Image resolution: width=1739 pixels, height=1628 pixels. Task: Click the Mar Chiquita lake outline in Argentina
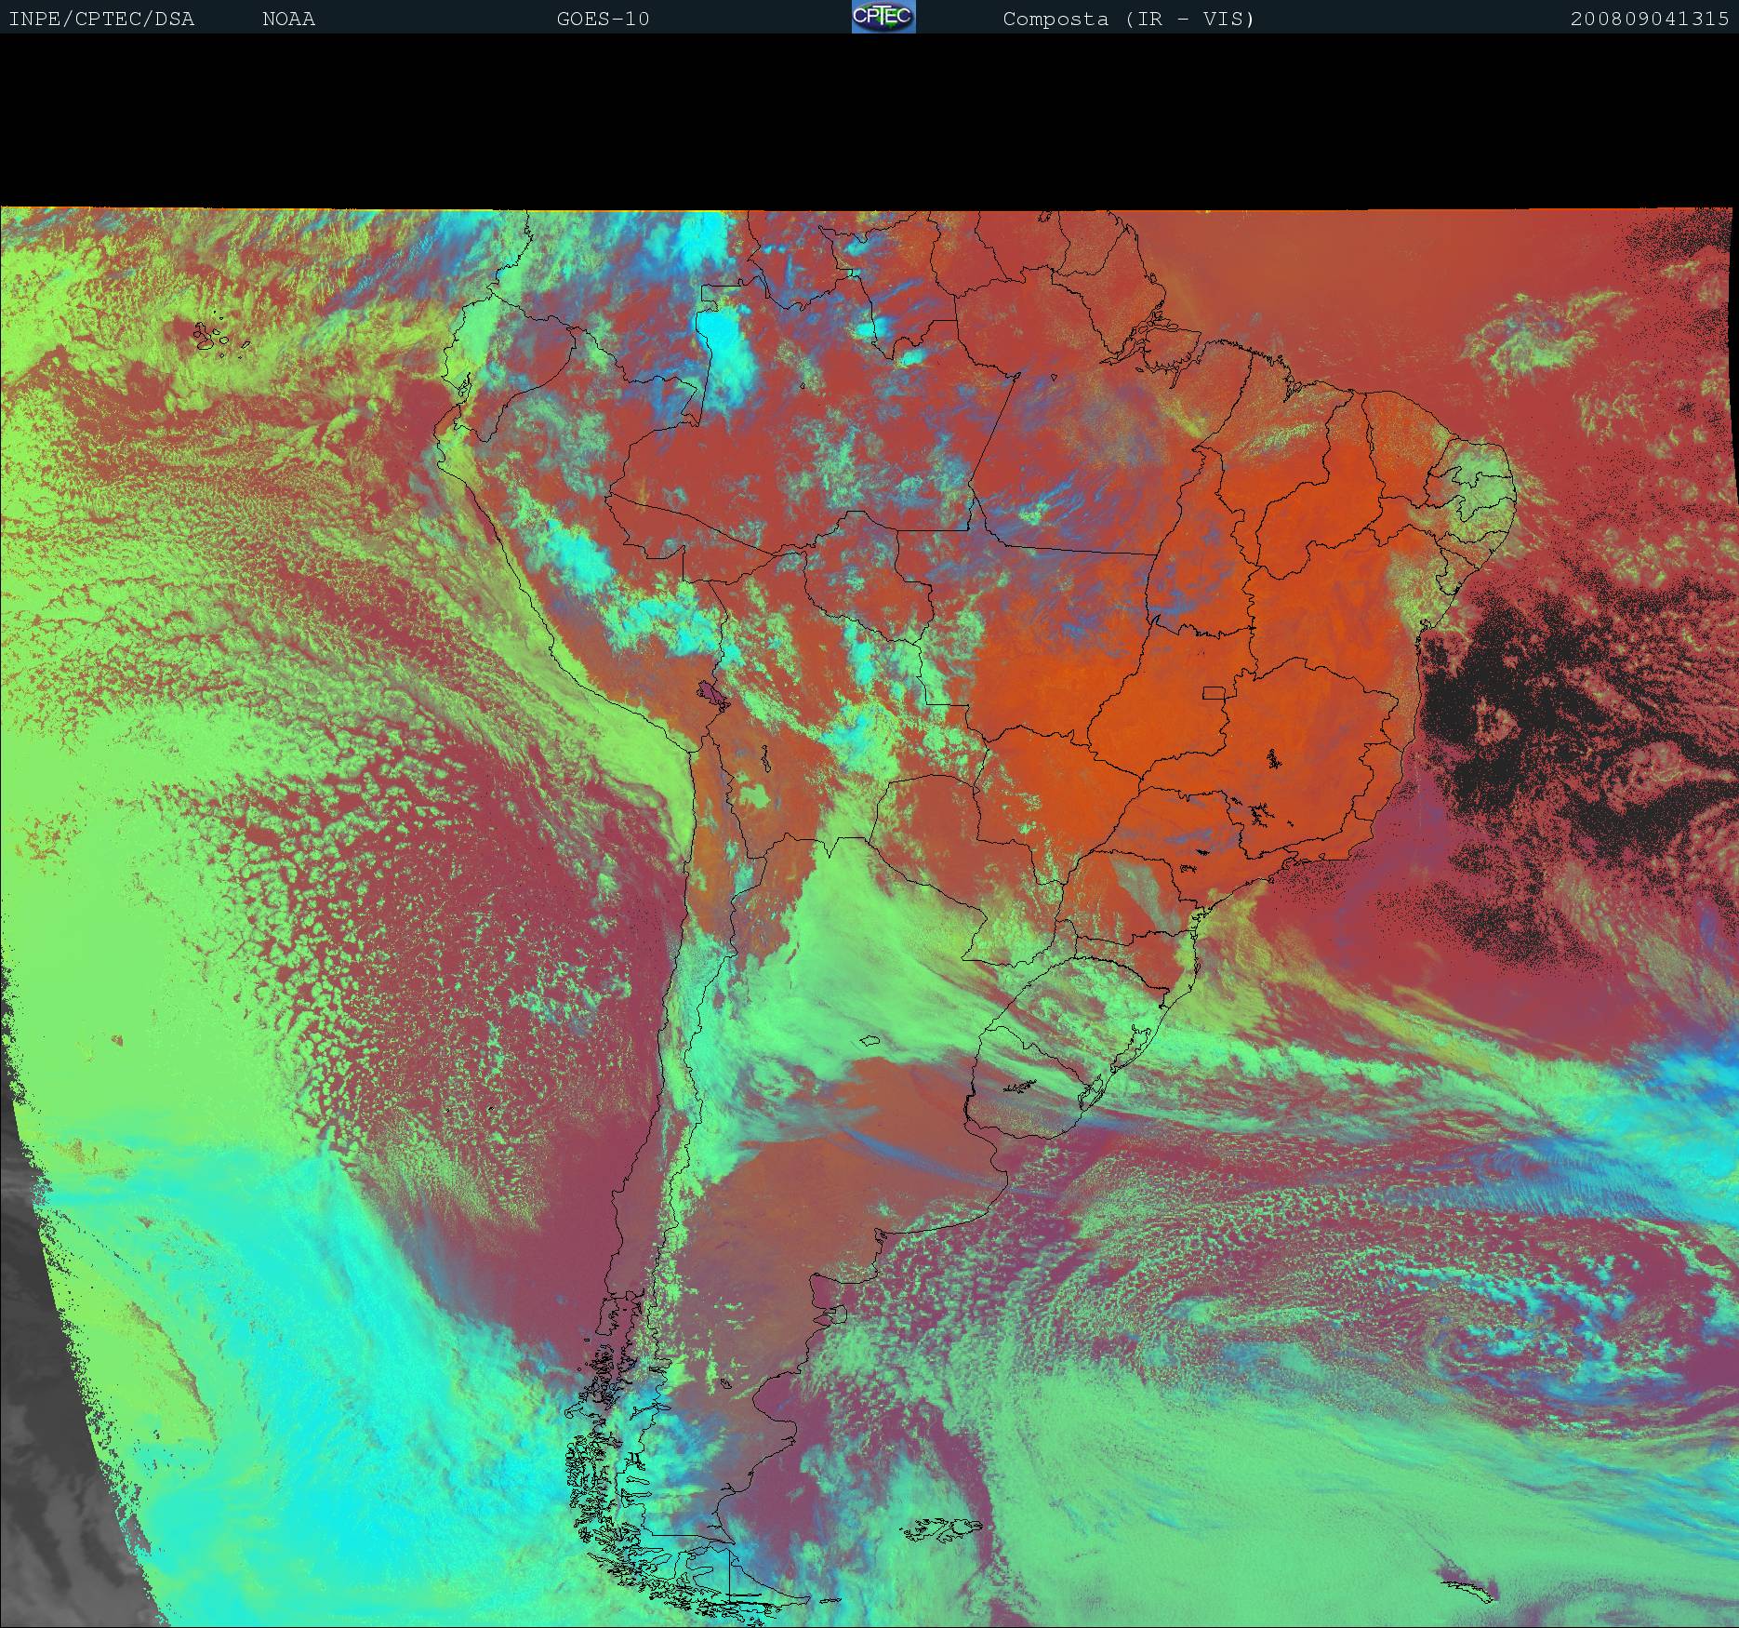(869, 1041)
